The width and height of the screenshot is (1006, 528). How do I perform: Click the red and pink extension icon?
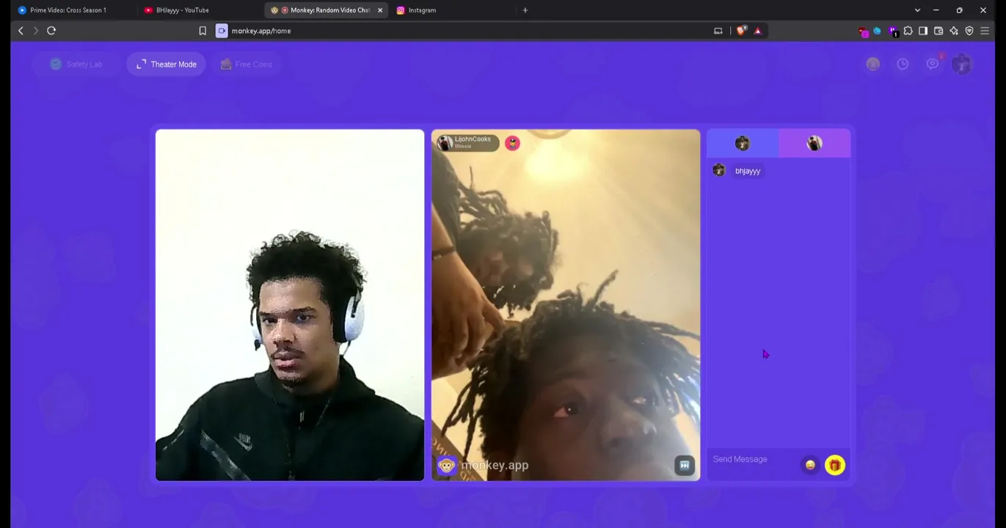pos(863,31)
